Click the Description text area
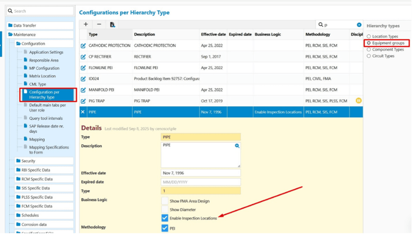Image resolution: width=412 pixels, height=234 pixels. point(201,155)
